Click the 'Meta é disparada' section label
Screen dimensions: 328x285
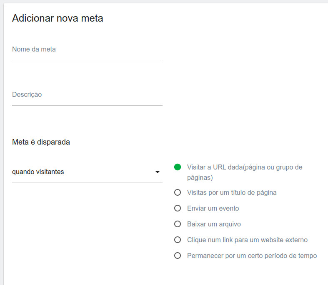click(41, 142)
